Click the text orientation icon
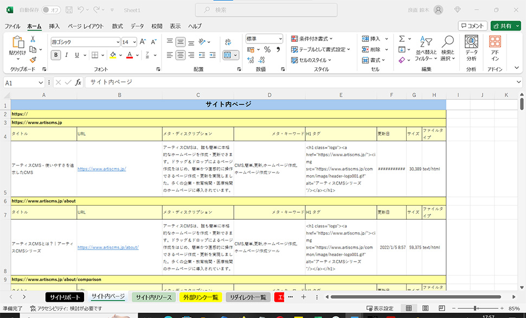This screenshot has width=526, height=318. click(202, 42)
